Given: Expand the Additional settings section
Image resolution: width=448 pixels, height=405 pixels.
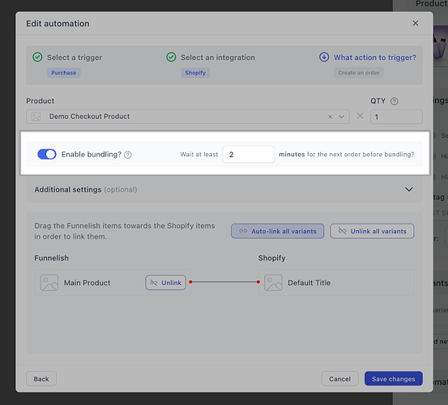Looking at the screenshot, I should tap(409, 190).
